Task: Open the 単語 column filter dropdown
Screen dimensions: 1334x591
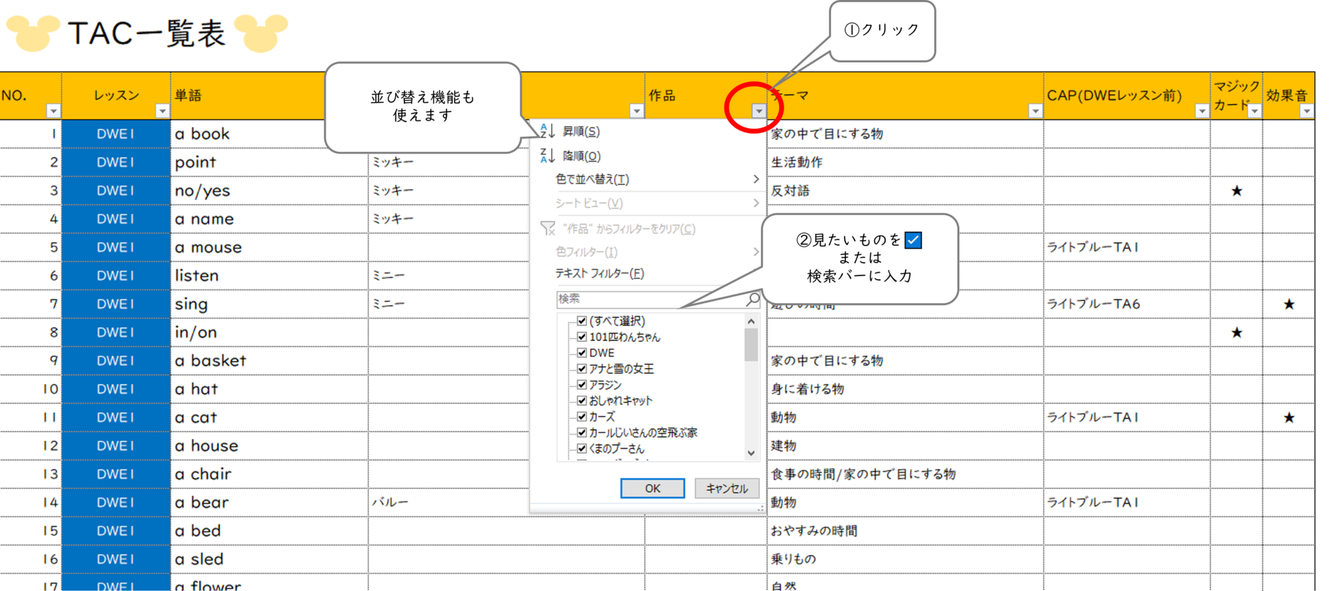Action: (x=636, y=111)
